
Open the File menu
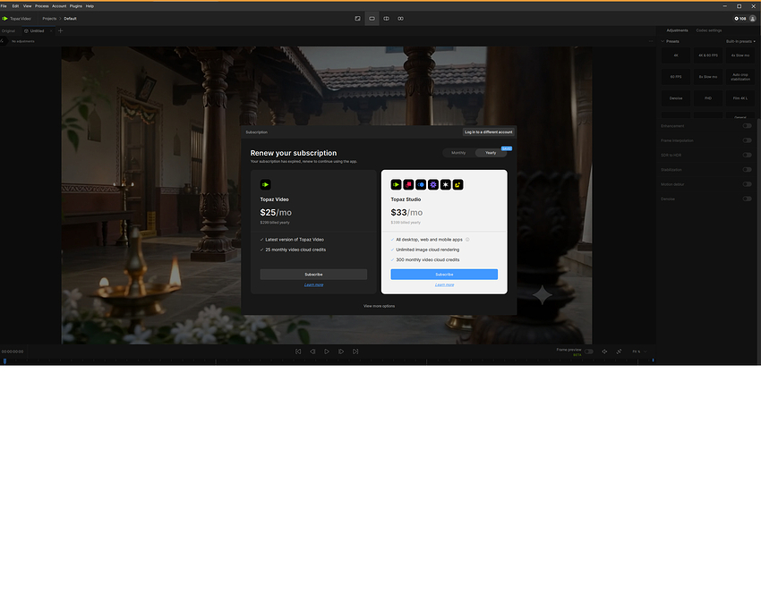4,6
